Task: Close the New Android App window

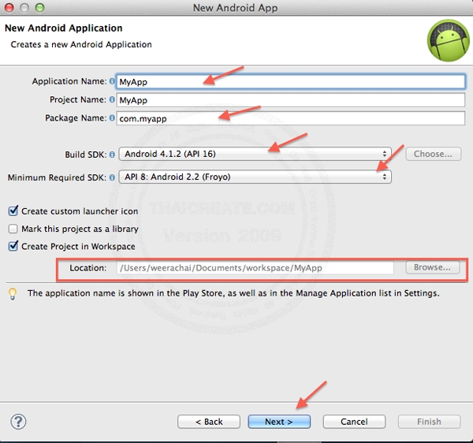Action: pyautogui.click(x=9, y=8)
